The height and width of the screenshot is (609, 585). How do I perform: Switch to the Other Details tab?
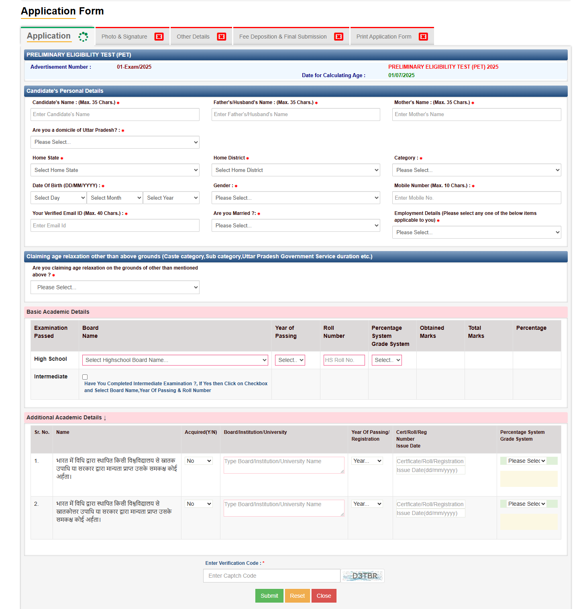point(201,37)
